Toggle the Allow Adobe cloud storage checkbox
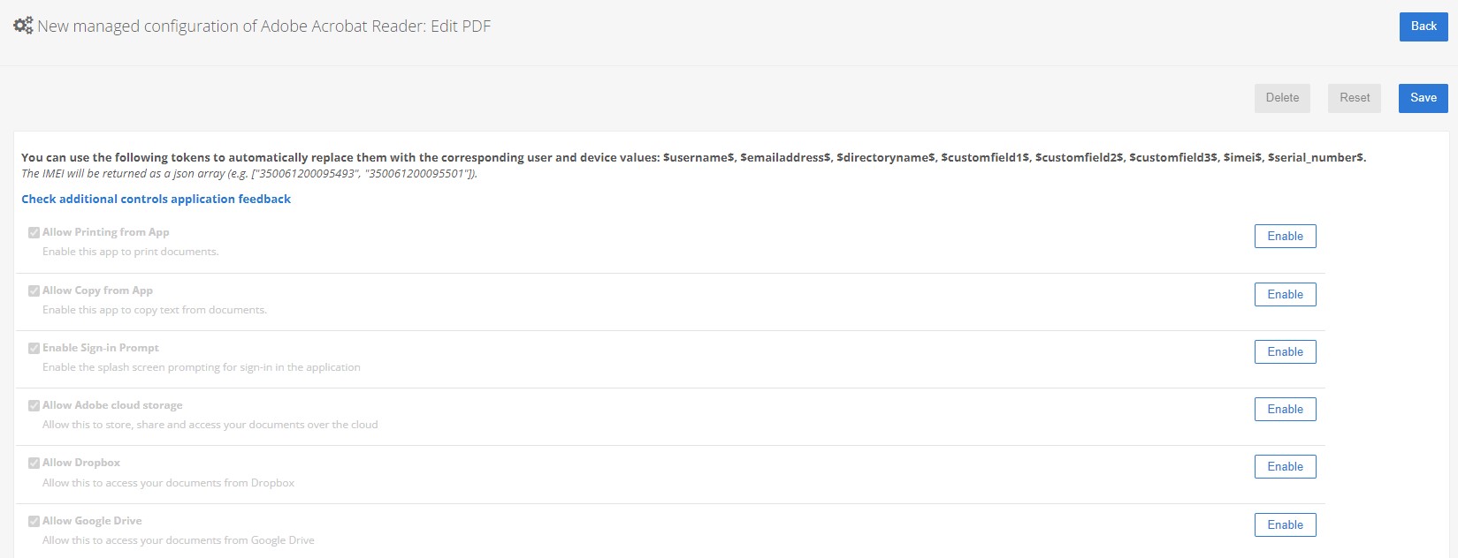 (34, 405)
